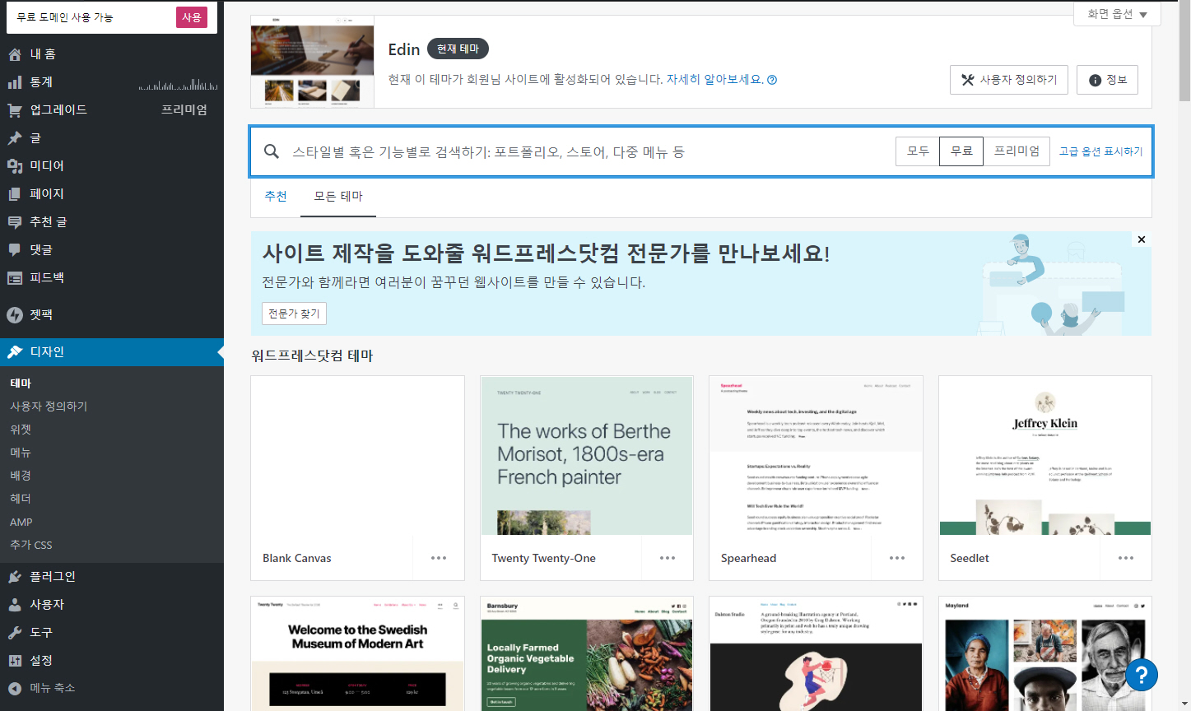The width and height of the screenshot is (1191, 711).
Task: Open the three-dot menu for Seedlet theme
Action: 1126,558
